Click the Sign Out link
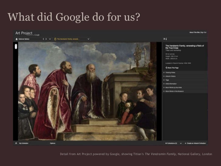 pos(203,33)
